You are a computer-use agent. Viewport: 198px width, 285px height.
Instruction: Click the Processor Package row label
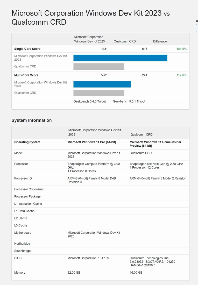27,196
